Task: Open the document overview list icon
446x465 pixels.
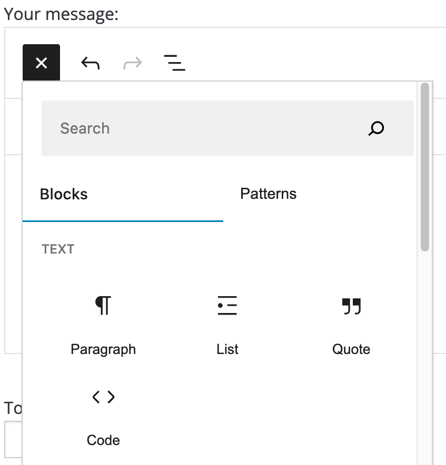Action: click(174, 62)
